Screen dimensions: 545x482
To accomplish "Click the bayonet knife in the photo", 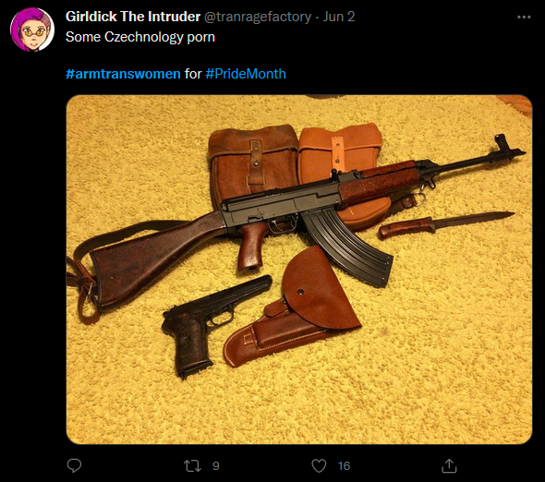I will 445,224.
